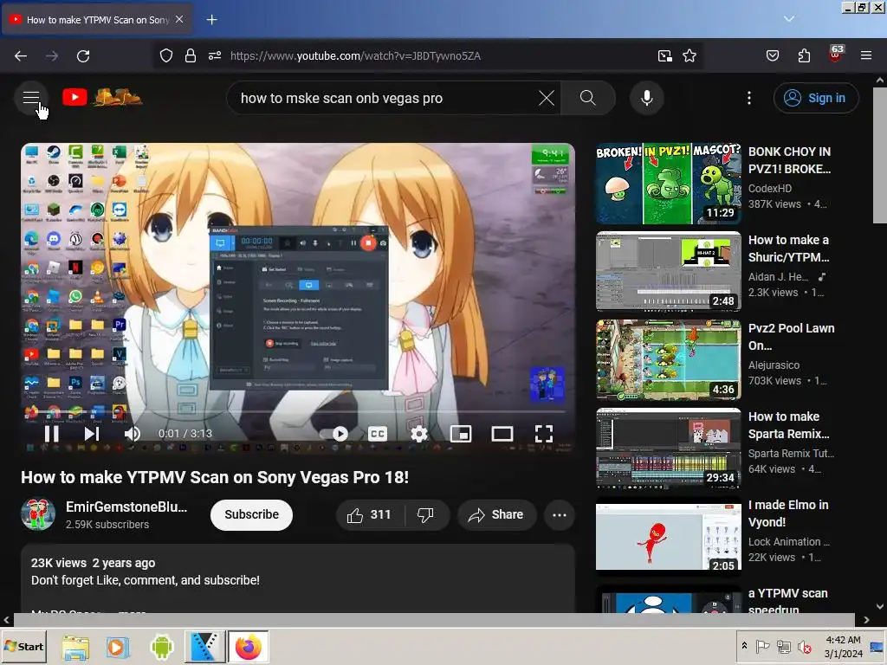Go to YouTube home via logo

(102, 97)
